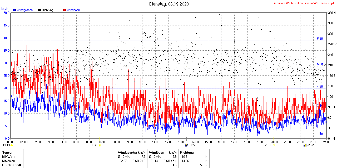Click the 02:27 time in the MaxWert row
This screenshot has width=337, height=168.
(123, 161)
